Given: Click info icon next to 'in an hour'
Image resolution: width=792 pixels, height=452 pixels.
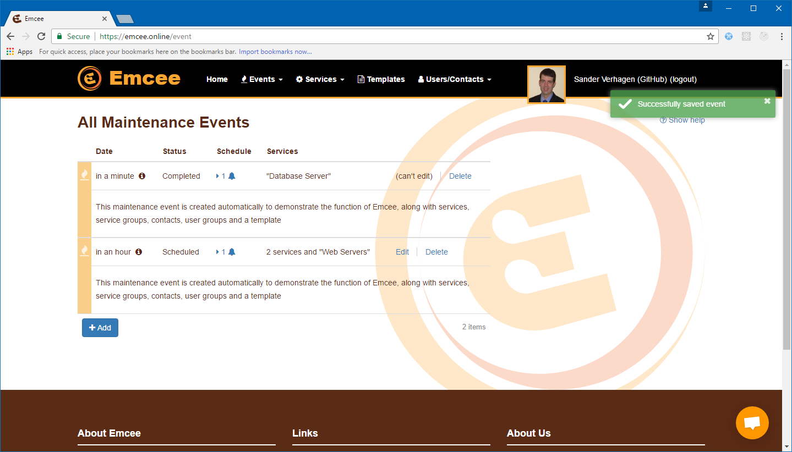Looking at the screenshot, I should (139, 252).
